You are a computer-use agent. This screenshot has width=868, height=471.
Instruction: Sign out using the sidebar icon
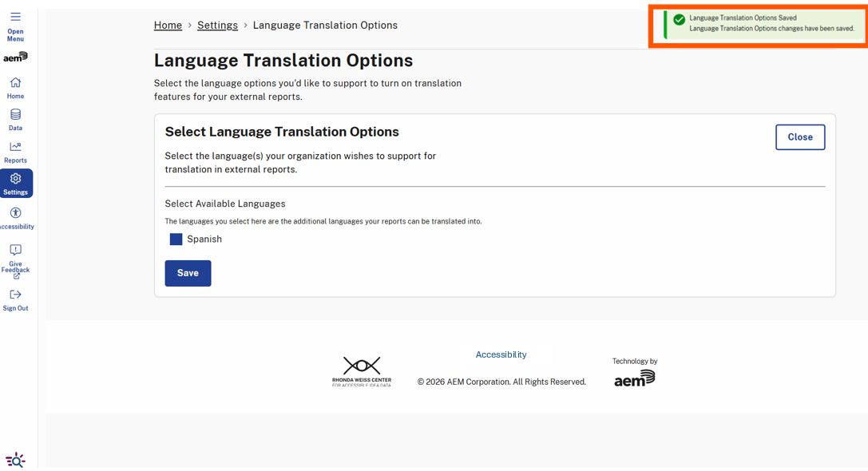pos(15,293)
